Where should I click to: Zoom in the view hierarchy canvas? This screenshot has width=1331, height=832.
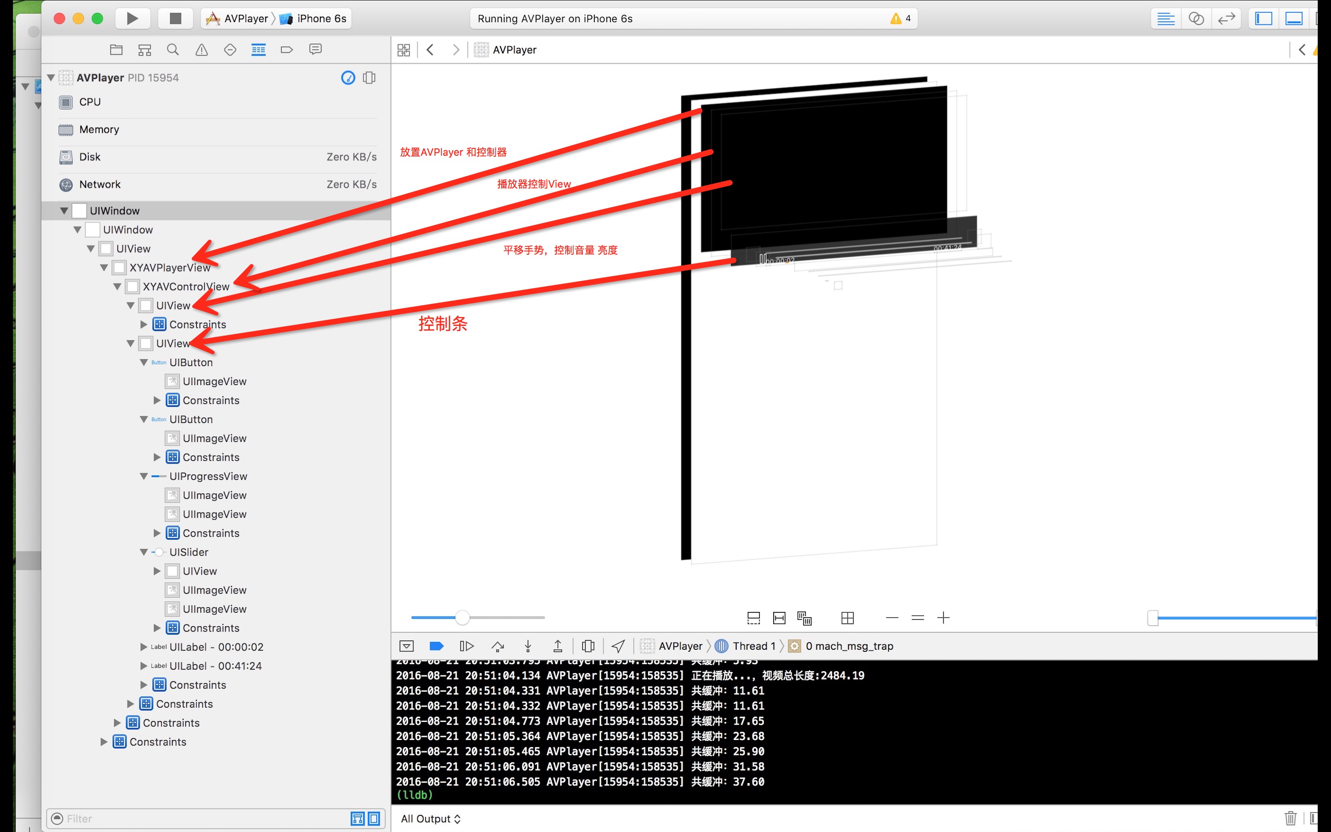point(943,618)
